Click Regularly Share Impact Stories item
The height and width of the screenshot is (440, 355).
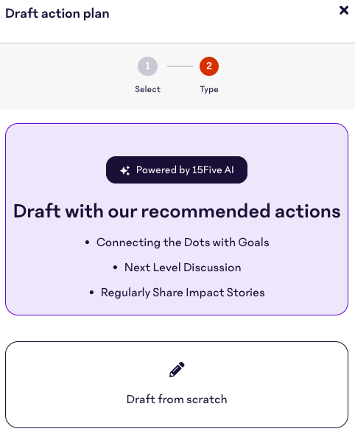[183, 293]
